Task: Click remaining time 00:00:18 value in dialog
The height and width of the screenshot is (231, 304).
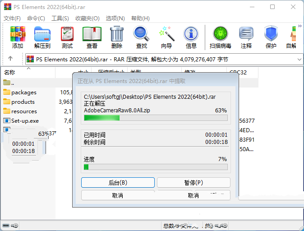Action: click(216, 142)
